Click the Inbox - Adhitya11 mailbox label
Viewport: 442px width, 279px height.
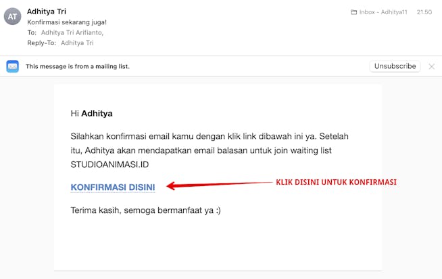click(x=384, y=12)
